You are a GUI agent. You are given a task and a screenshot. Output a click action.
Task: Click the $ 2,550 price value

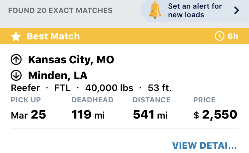click(215, 115)
